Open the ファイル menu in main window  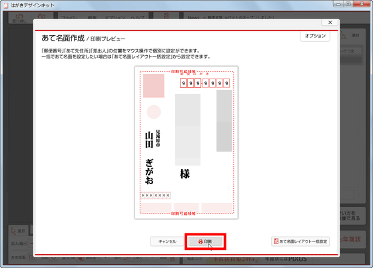pyautogui.click(x=69, y=18)
